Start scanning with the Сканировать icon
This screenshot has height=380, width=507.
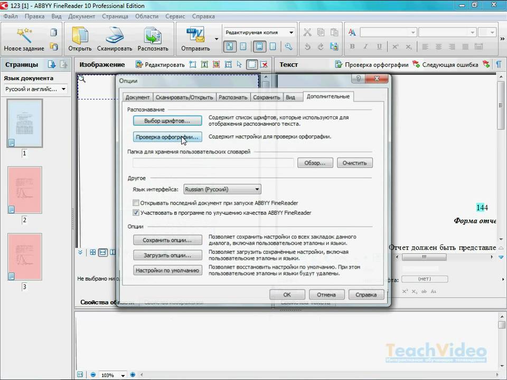pos(115,35)
